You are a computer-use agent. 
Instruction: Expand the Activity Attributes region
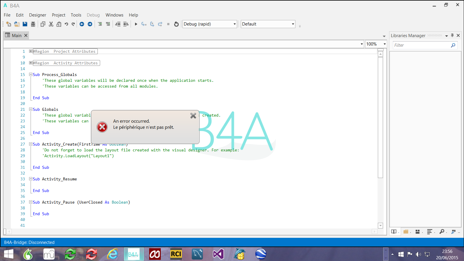coord(31,63)
